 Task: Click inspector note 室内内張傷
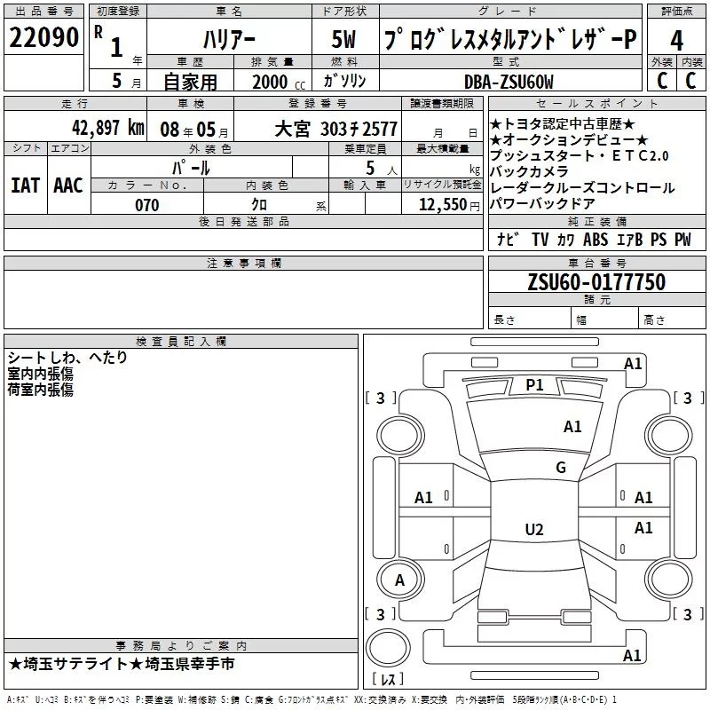pos(40,374)
